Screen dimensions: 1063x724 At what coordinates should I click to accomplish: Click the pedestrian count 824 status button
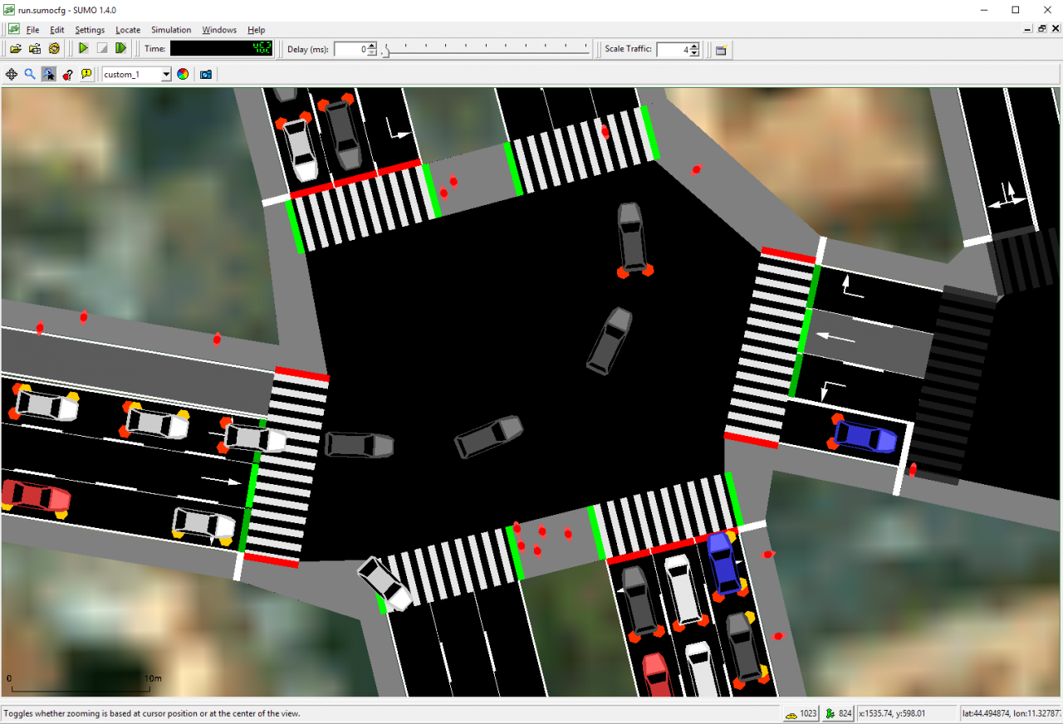pos(839,713)
